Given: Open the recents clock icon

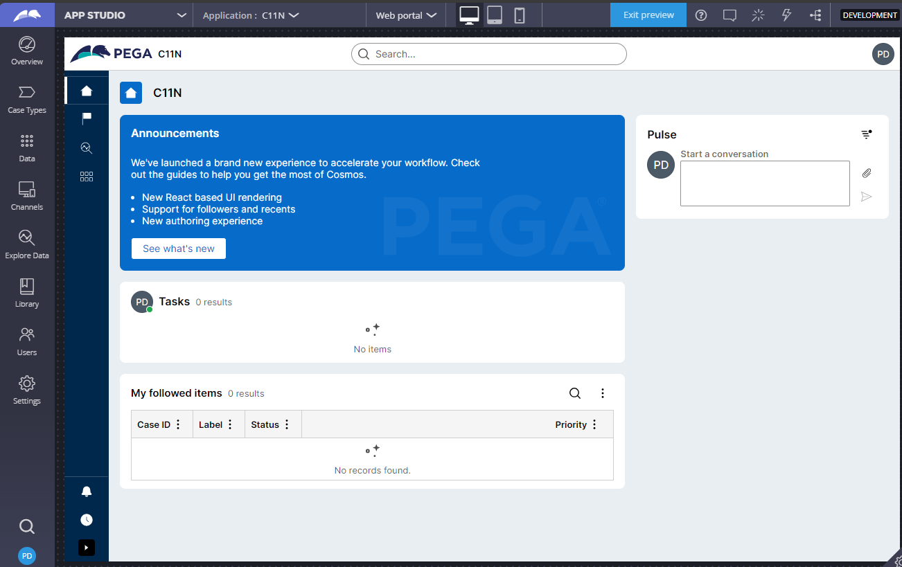Looking at the screenshot, I should click(87, 520).
